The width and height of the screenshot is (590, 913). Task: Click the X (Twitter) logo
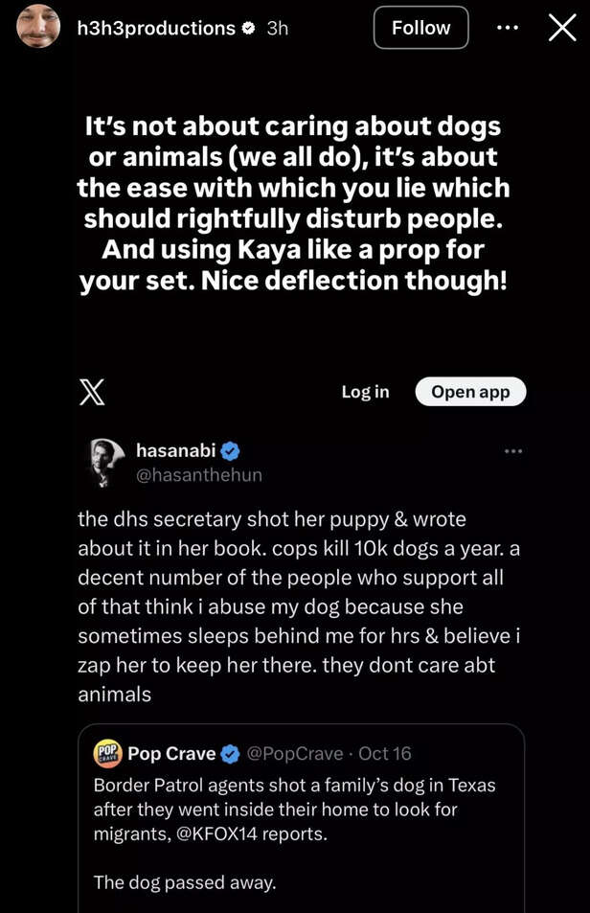pos(92,391)
